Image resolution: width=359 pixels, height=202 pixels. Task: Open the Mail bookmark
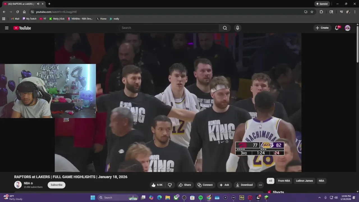15,19
